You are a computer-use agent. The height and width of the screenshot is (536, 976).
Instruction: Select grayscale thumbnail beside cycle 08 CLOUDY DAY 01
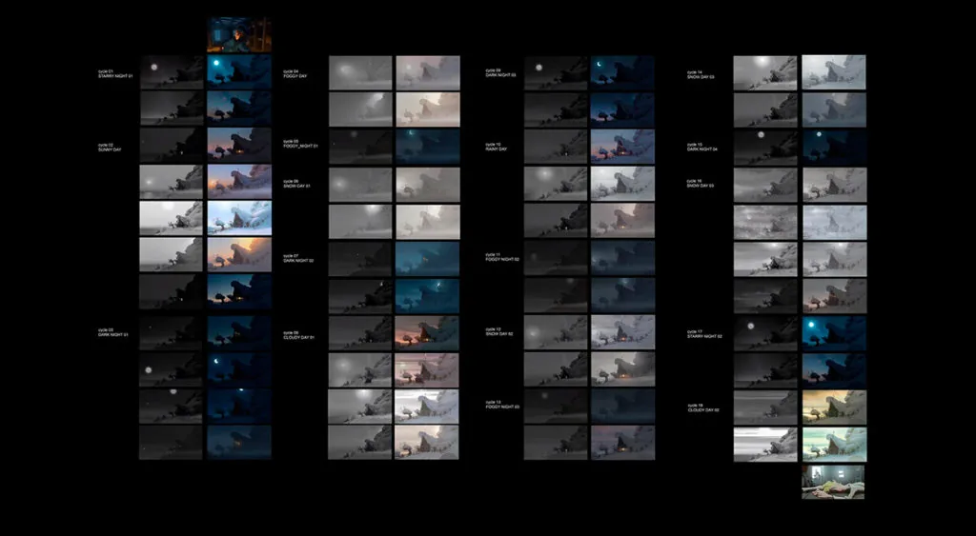(x=360, y=333)
